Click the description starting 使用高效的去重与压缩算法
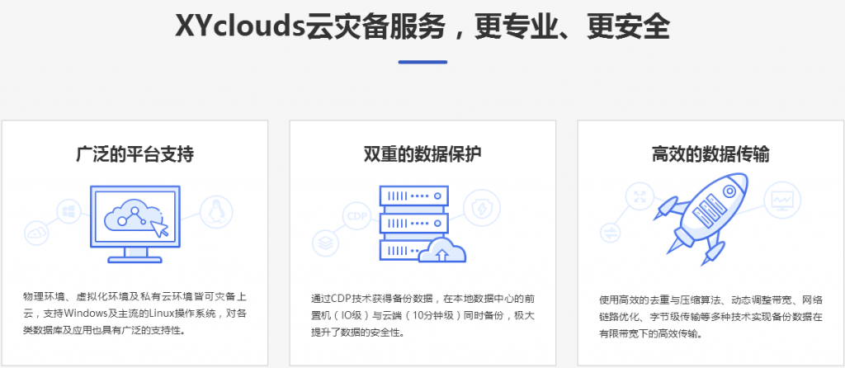845x368 pixels. (x=710, y=317)
